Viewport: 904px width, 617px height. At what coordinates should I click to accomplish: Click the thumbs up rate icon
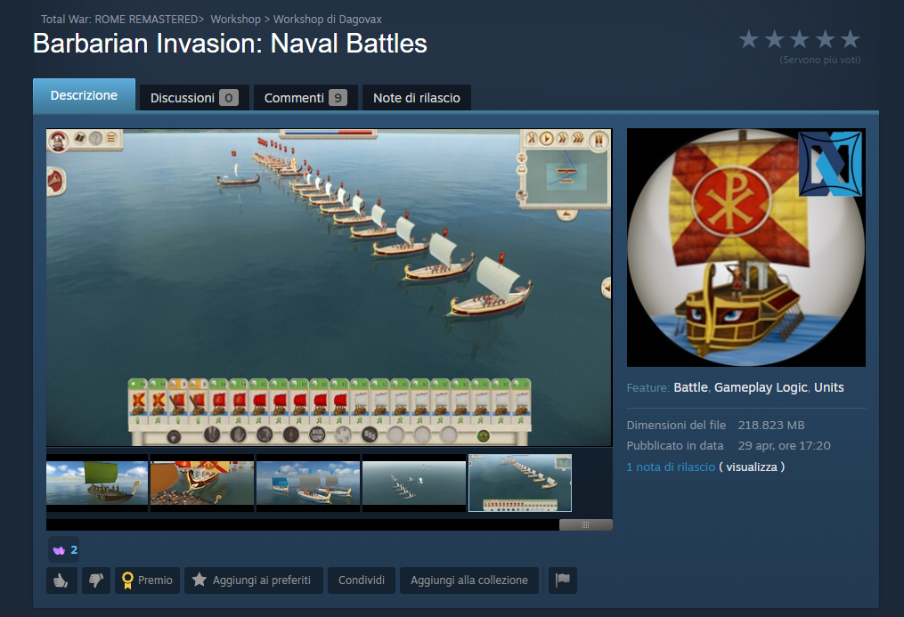[61, 580]
